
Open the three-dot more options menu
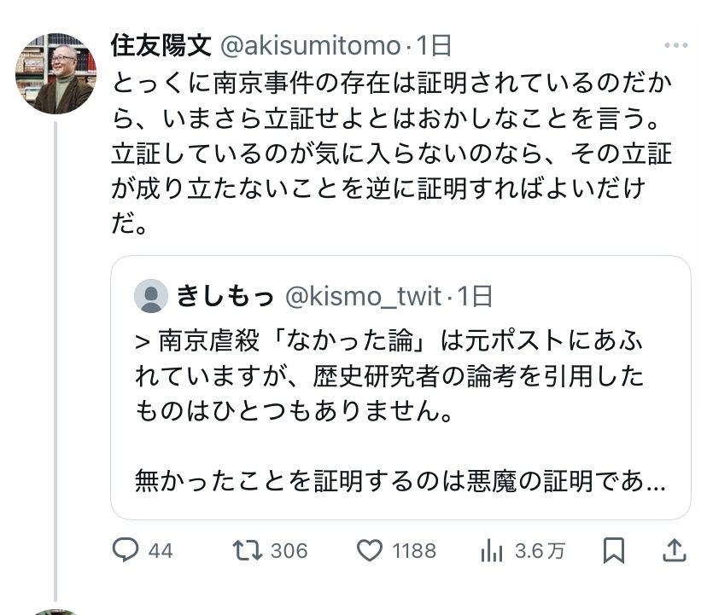[x=675, y=45]
